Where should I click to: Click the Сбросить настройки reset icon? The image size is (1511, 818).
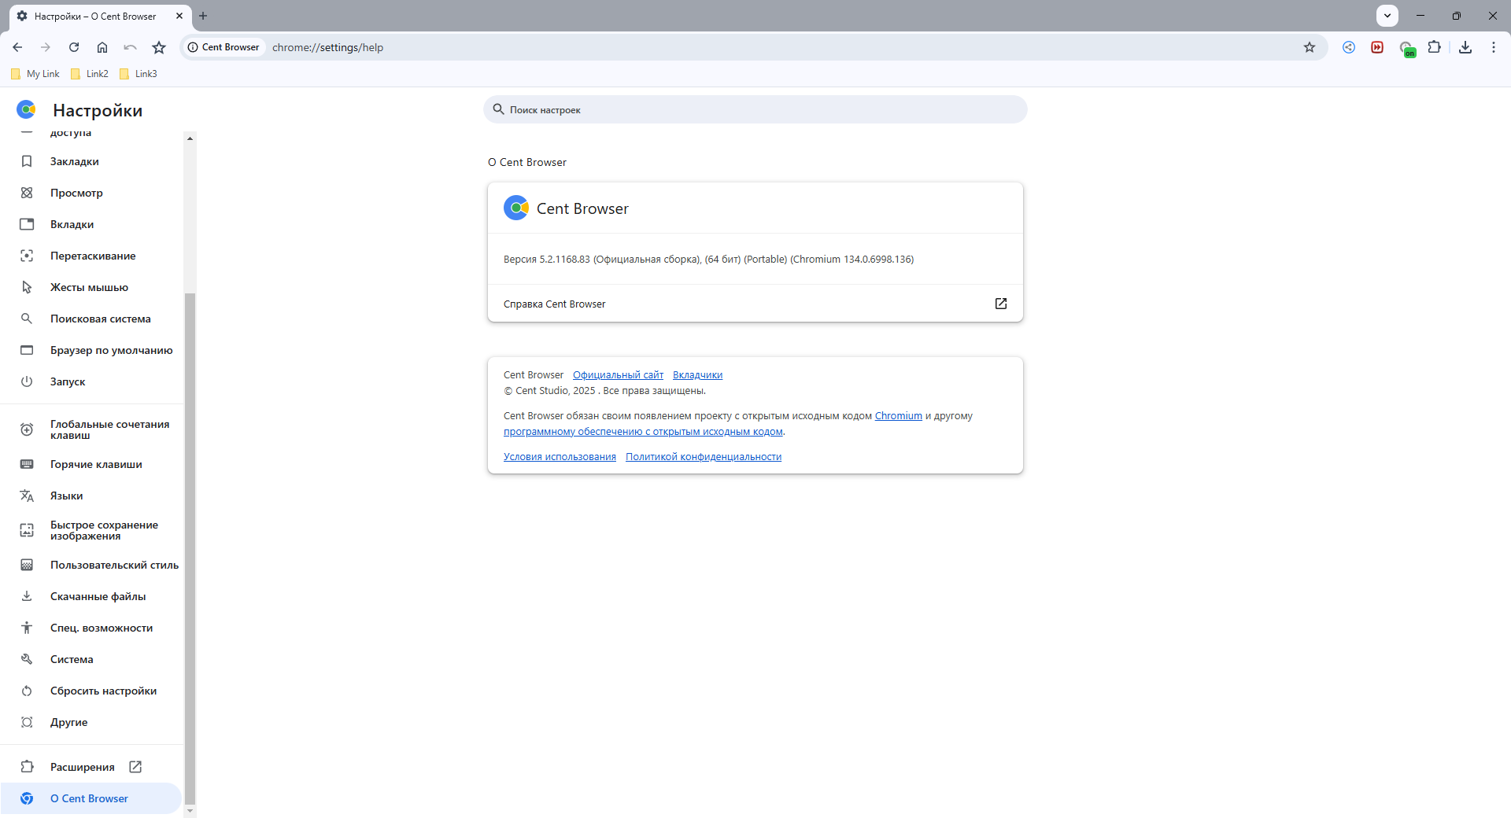[27, 691]
